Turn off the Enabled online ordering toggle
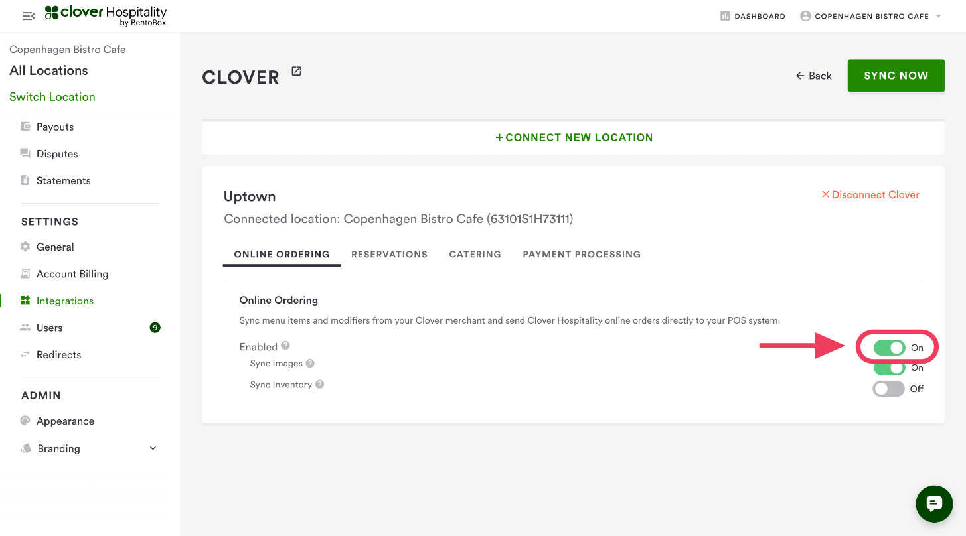Viewport: 966px width, 536px height. [x=889, y=348]
